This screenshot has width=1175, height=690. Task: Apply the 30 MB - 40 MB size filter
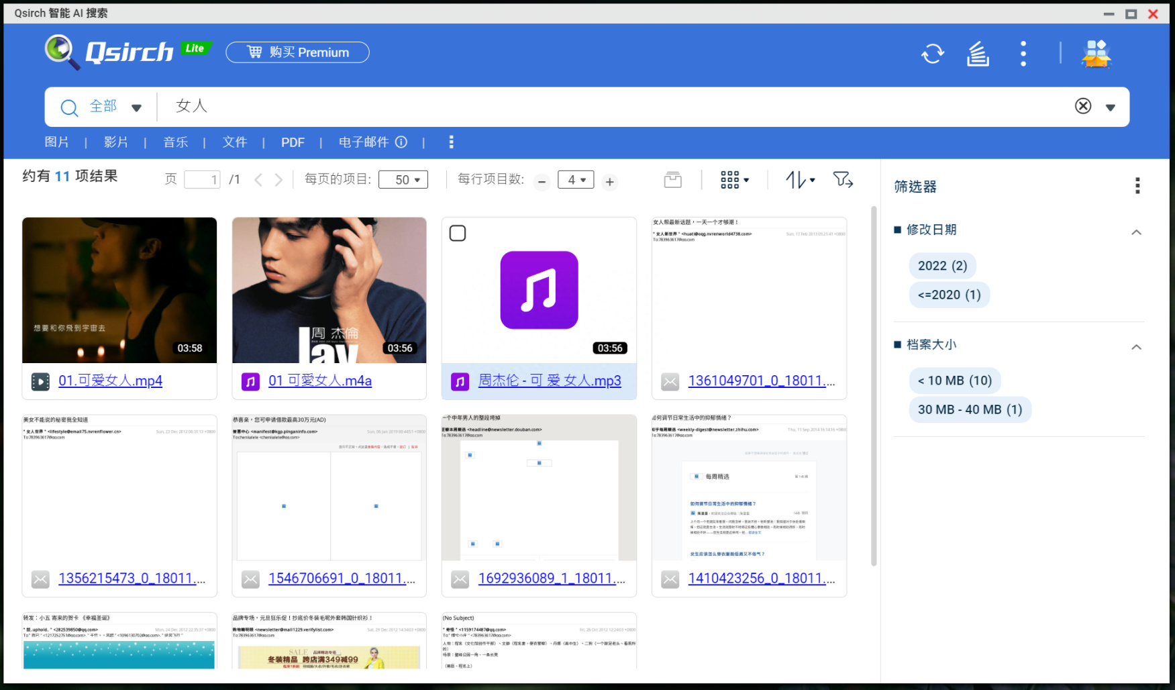tap(970, 409)
